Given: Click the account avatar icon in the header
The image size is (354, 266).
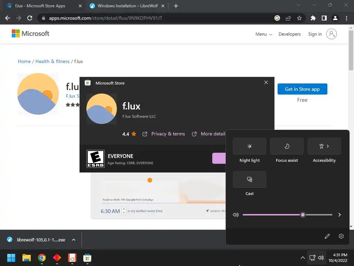Looking at the screenshot, I should pyautogui.click(x=332, y=34).
